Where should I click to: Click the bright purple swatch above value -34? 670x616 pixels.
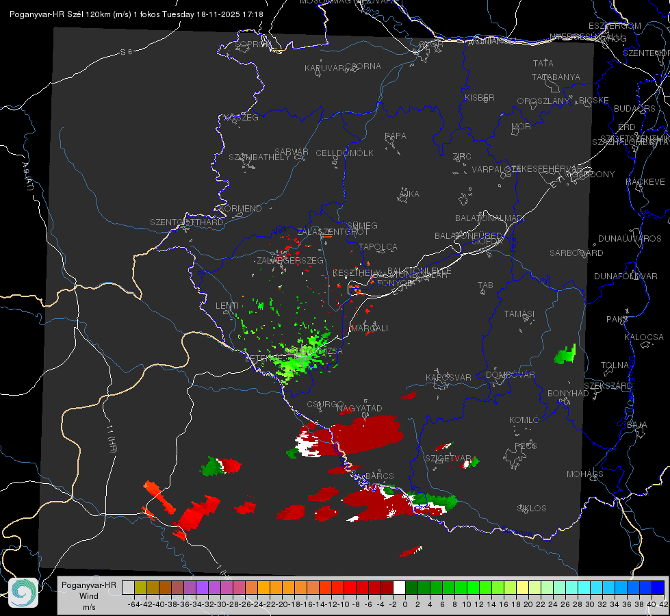point(202,588)
